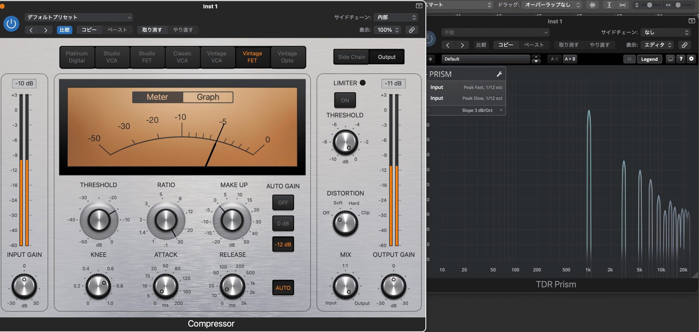Expand the Slope 3 dB/Oct dropdown

coord(501,110)
